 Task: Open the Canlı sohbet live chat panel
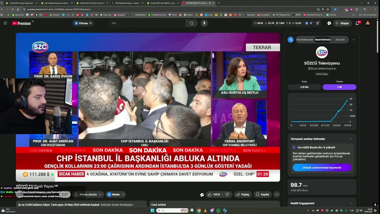(x=214, y=205)
